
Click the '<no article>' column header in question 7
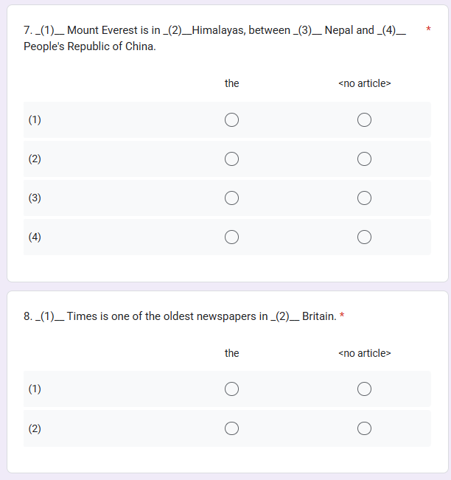tap(364, 83)
